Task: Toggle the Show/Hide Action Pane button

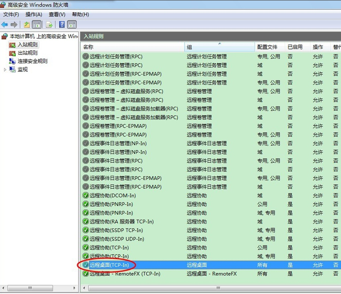Action: click(x=72, y=25)
